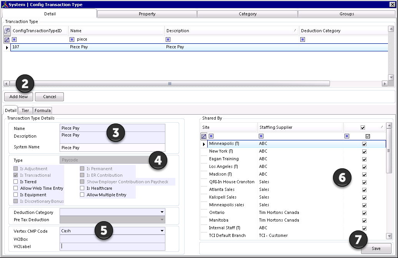Enable Allow Multiple Entry checkbox
Viewport: 398px width, 258px height.
(x=82, y=195)
